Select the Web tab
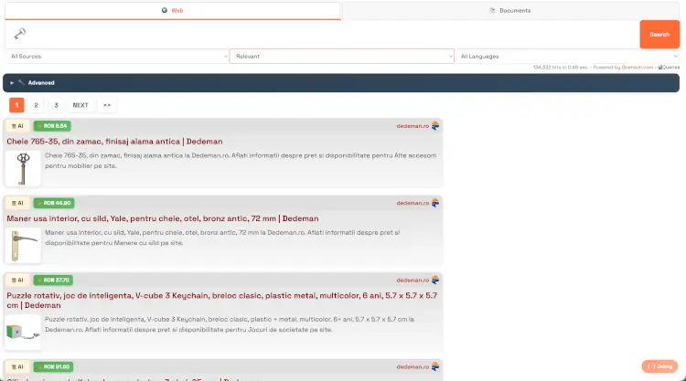686x381 pixels. (172, 11)
